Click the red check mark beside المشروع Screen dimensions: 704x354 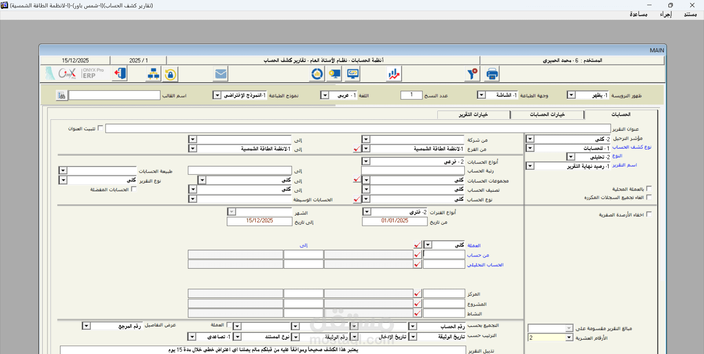click(418, 303)
